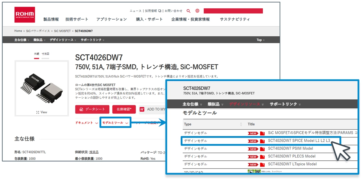This screenshot has width=363, height=181.
Task: Click the product package thumbnail image
Action: pos(42,85)
